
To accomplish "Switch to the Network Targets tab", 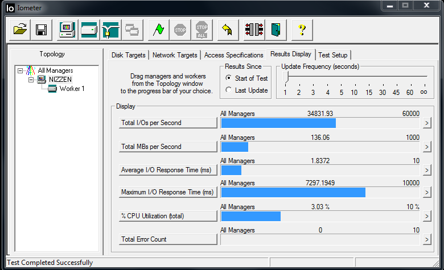I will tap(175, 55).
